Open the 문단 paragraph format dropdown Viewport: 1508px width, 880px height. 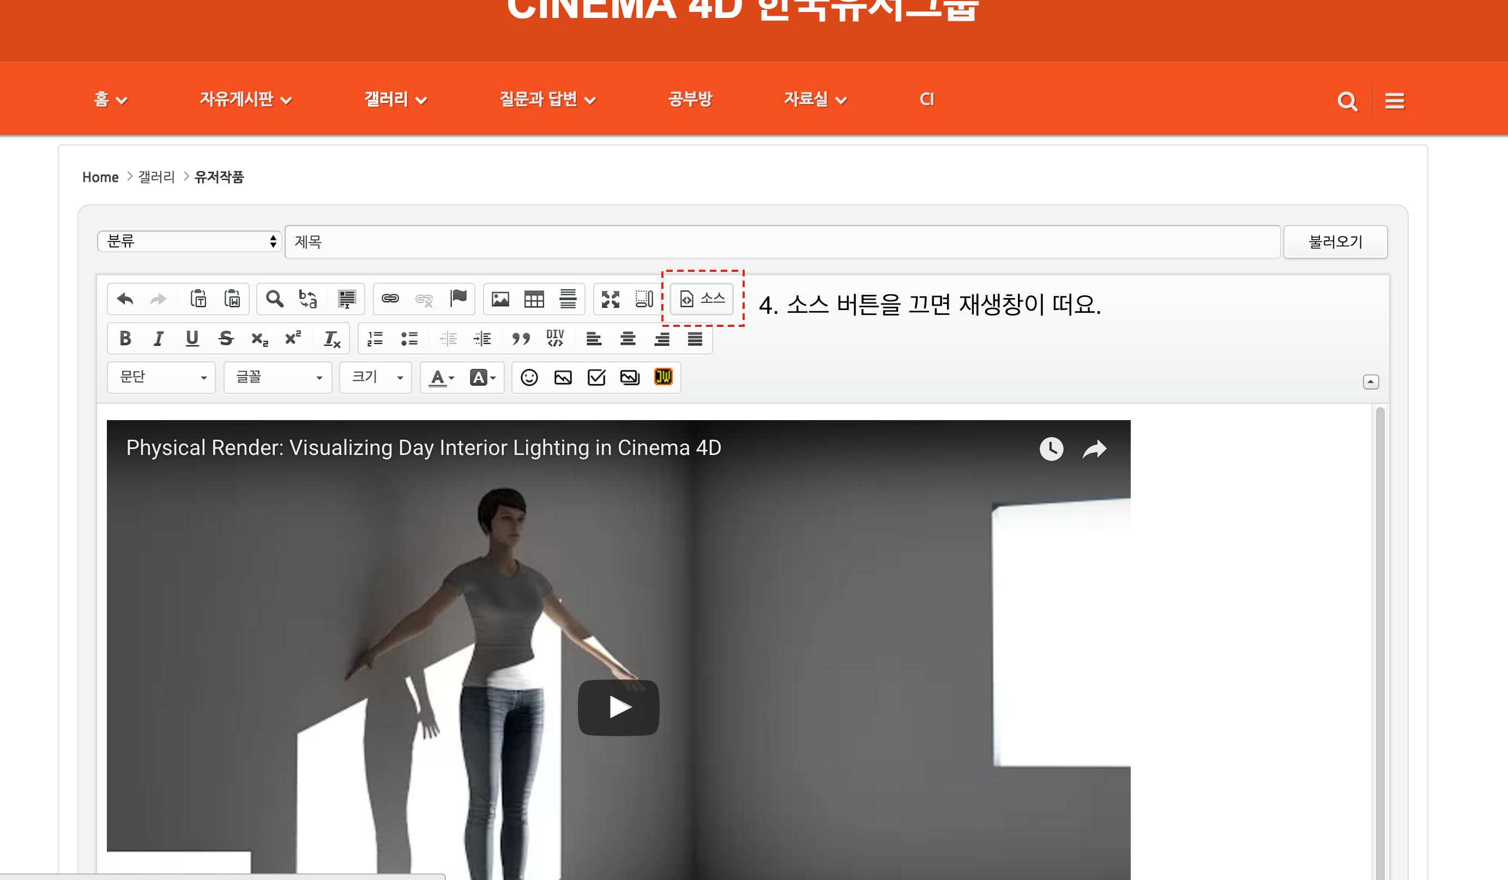(x=161, y=377)
